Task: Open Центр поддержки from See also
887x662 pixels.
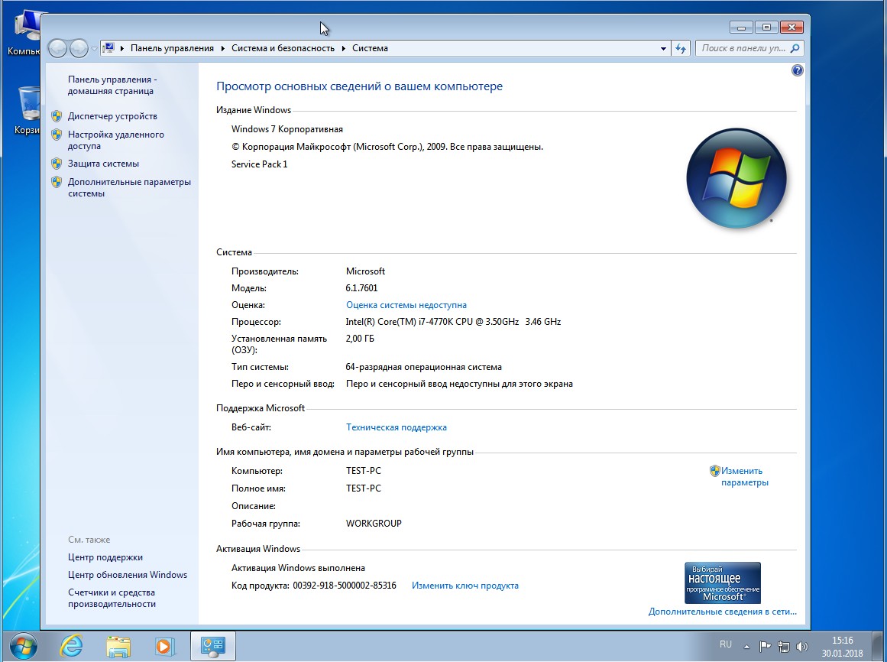Action: [105, 557]
